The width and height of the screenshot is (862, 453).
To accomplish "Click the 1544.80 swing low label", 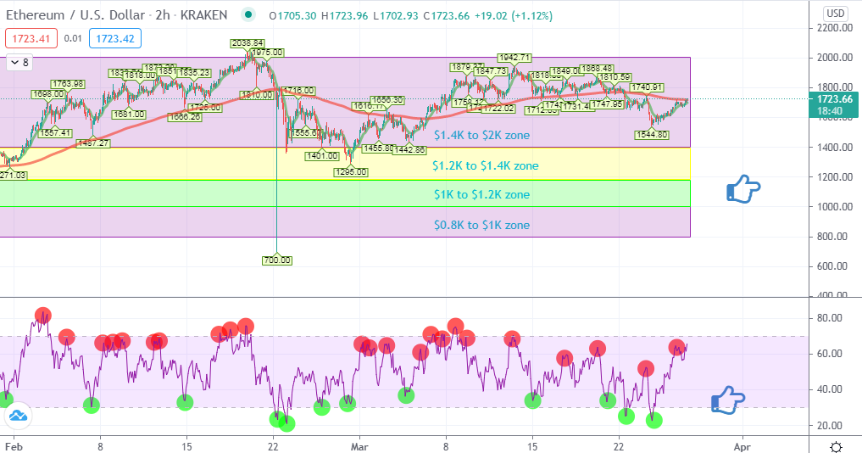I will click(x=652, y=135).
